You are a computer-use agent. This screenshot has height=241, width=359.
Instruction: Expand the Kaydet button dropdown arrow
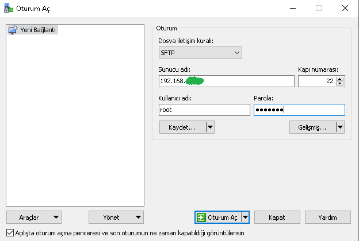click(210, 127)
